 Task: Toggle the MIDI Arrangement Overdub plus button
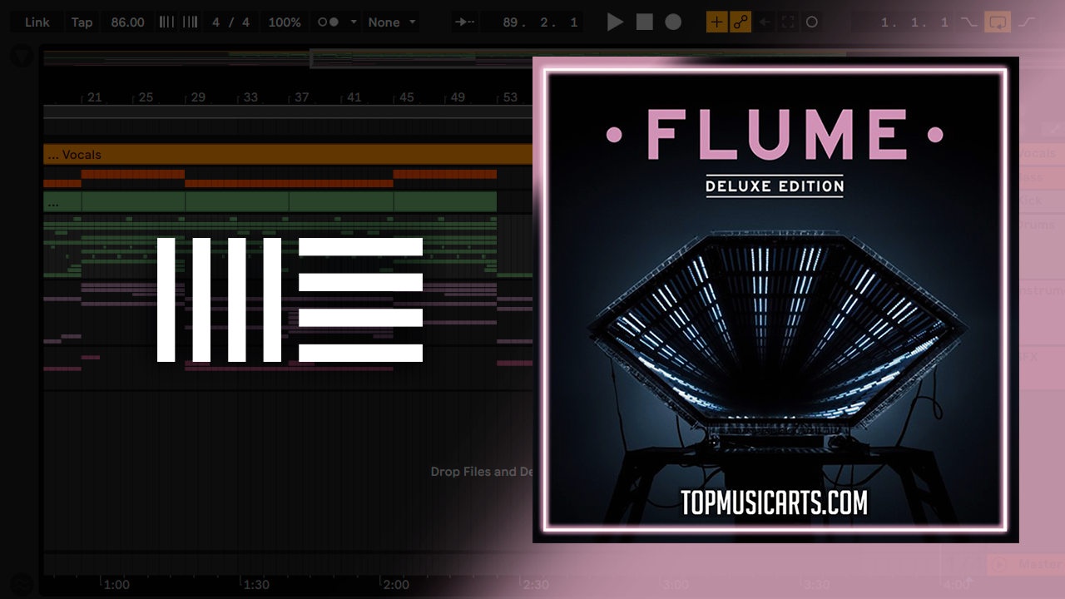(x=716, y=22)
